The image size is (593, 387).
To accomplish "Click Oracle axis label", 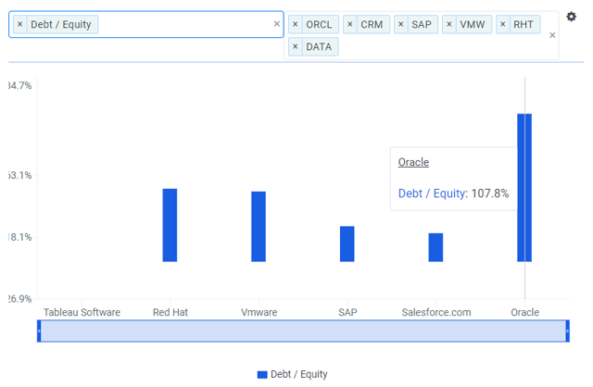I will pos(525,312).
